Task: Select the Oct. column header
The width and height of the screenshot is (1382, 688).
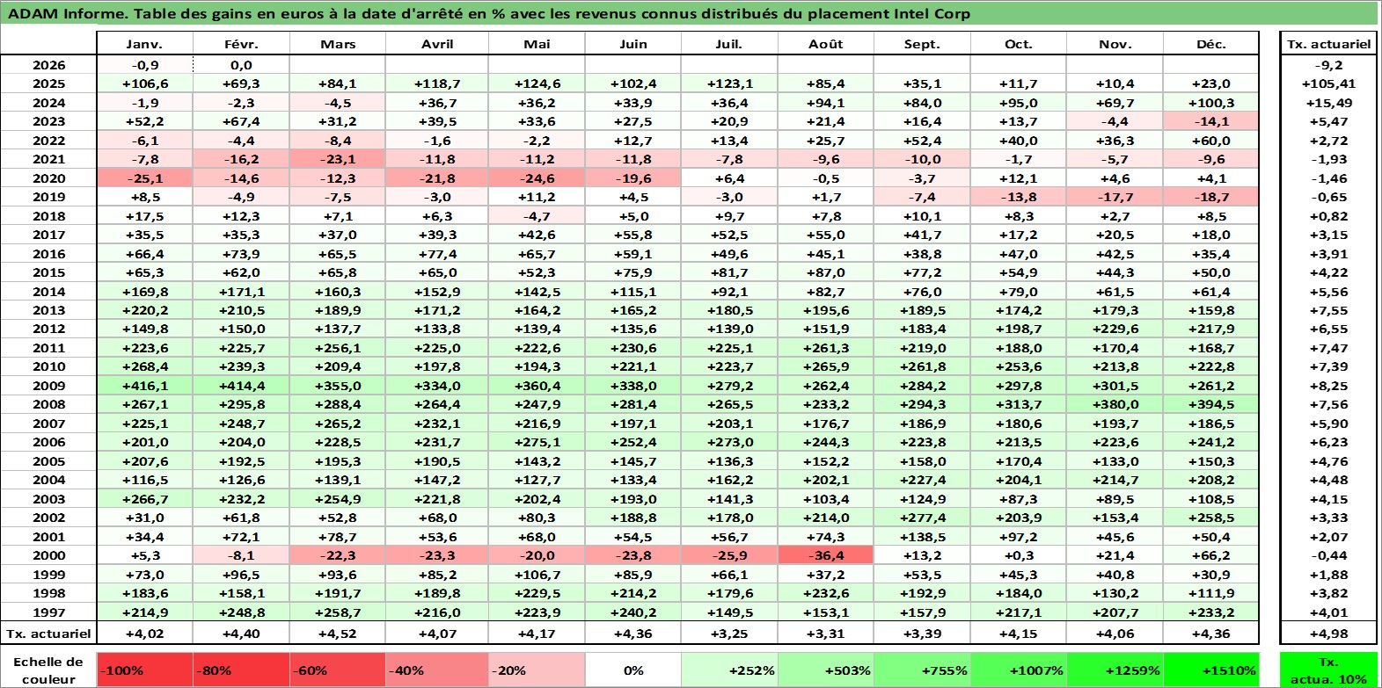Action: click(x=1019, y=44)
